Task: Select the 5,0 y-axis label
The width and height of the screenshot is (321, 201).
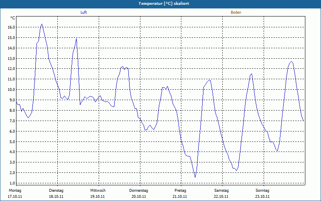Action: tap(12, 142)
